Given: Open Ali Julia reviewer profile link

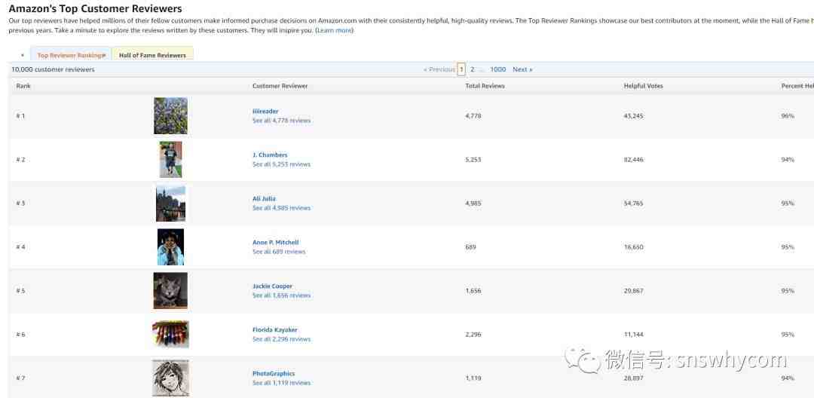Looking at the screenshot, I should (x=265, y=198).
